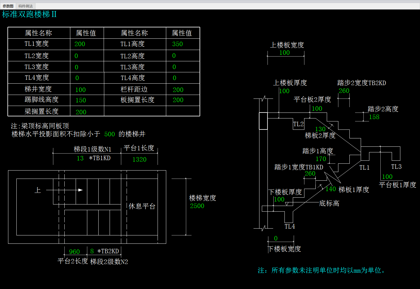Edit TL2宽度 value 0
Viewport: 420px width, 289px height.
point(76,56)
